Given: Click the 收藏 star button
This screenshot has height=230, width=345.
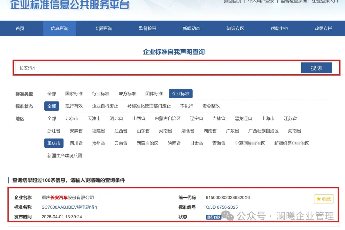Looking at the screenshot, I should (324, 199).
